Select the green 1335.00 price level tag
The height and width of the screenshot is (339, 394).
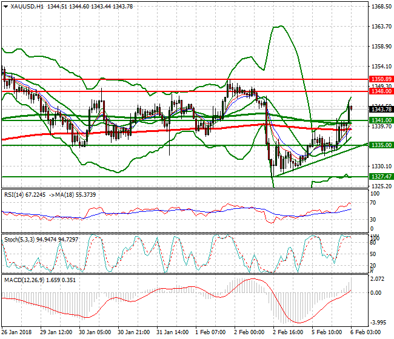(381, 145)
